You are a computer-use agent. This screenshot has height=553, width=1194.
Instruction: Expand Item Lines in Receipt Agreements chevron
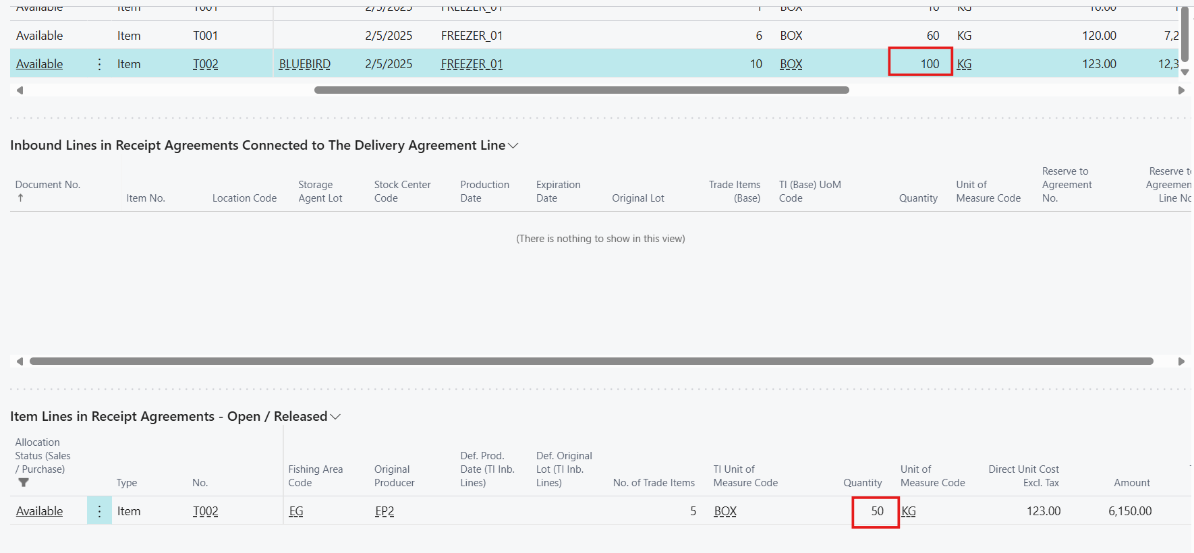point(335,417)
